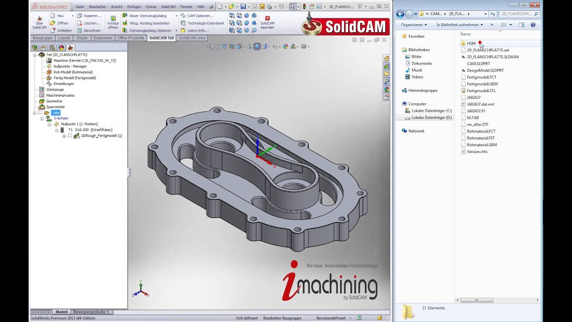Open the ConfigurationManager tab icon
Viewport: 572px width, 322px height.
click(x=52, y=47)
